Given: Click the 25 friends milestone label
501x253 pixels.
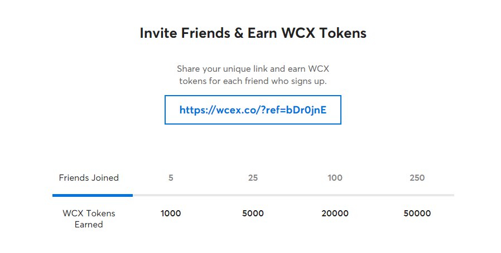Looking at the screenshot, I should point(253,177).
